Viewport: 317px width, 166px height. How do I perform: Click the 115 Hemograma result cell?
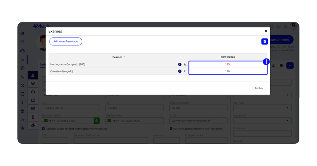click(x=228, y=64)
